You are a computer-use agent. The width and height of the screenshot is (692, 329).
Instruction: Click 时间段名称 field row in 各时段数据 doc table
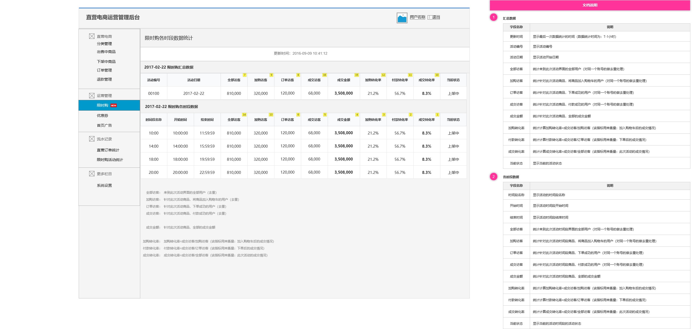coord(596,195)
